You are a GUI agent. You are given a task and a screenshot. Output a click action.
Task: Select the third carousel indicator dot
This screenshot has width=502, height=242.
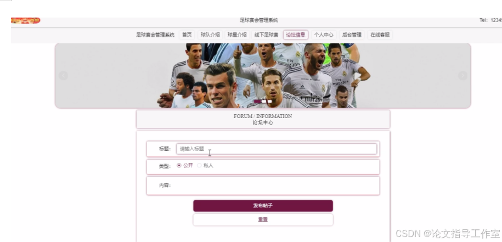point(269,101)
